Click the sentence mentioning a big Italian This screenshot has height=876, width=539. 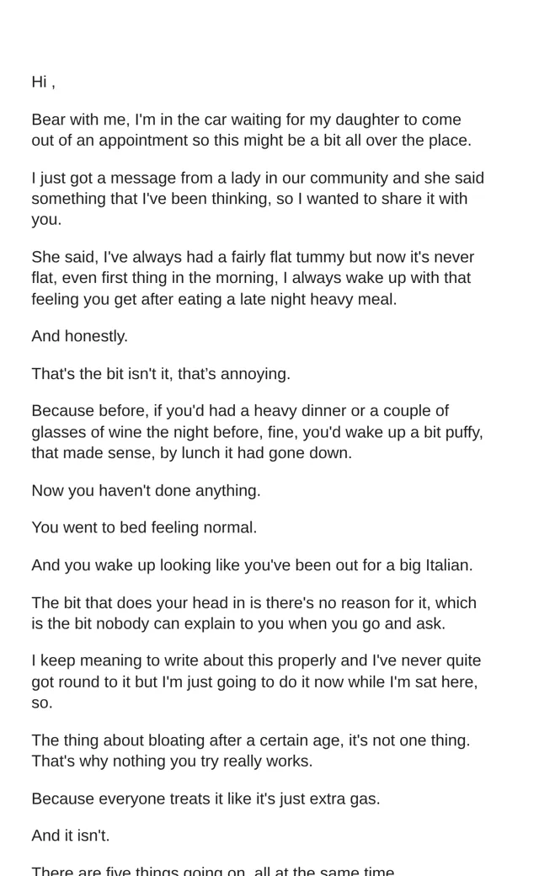tap(252, 565)
